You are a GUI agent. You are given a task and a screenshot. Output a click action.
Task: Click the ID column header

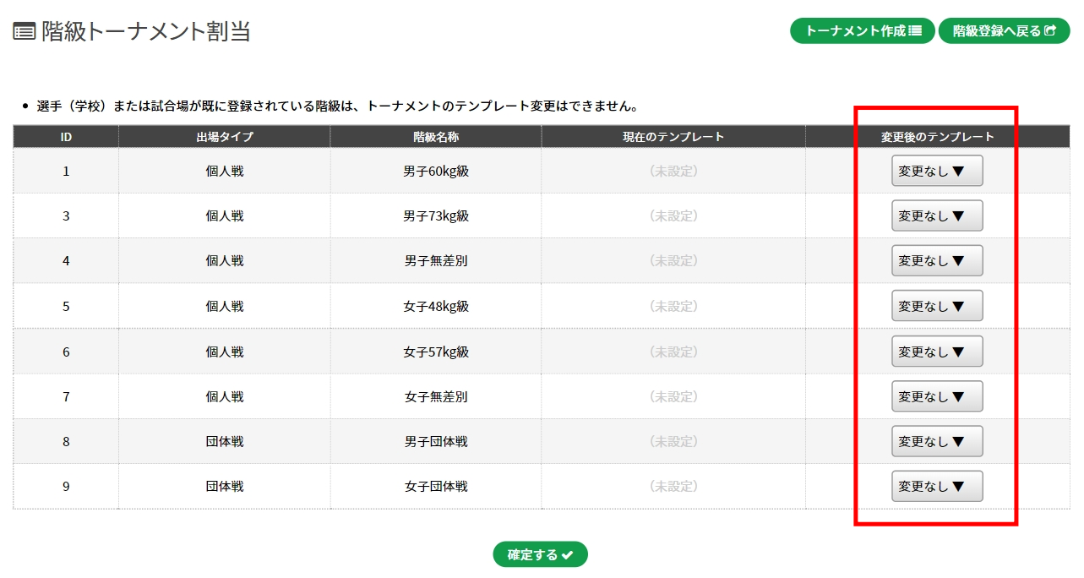pos(66,137)
